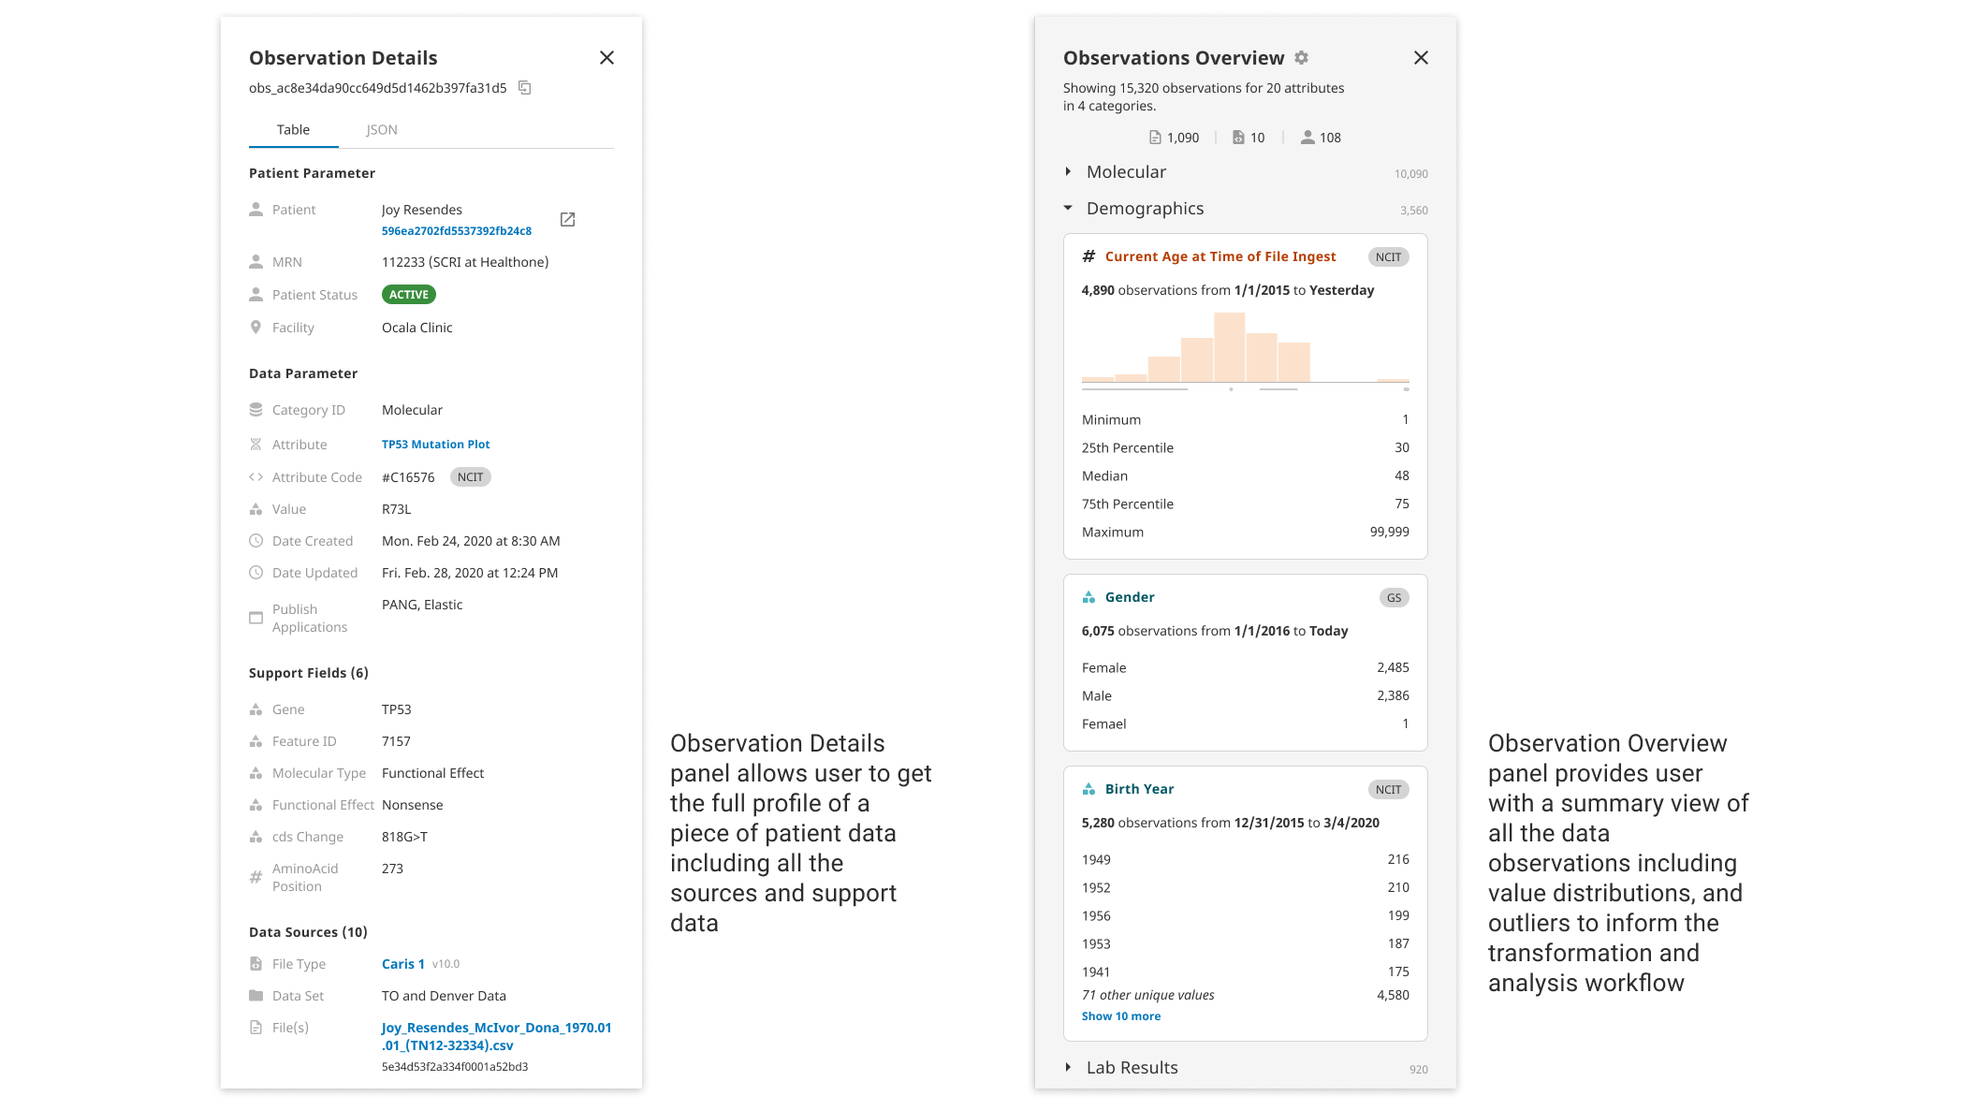Open Observations Overview settings gear
Image resolution: width=1972 pixels, height=1110 pixels.
click(1301, 58)
